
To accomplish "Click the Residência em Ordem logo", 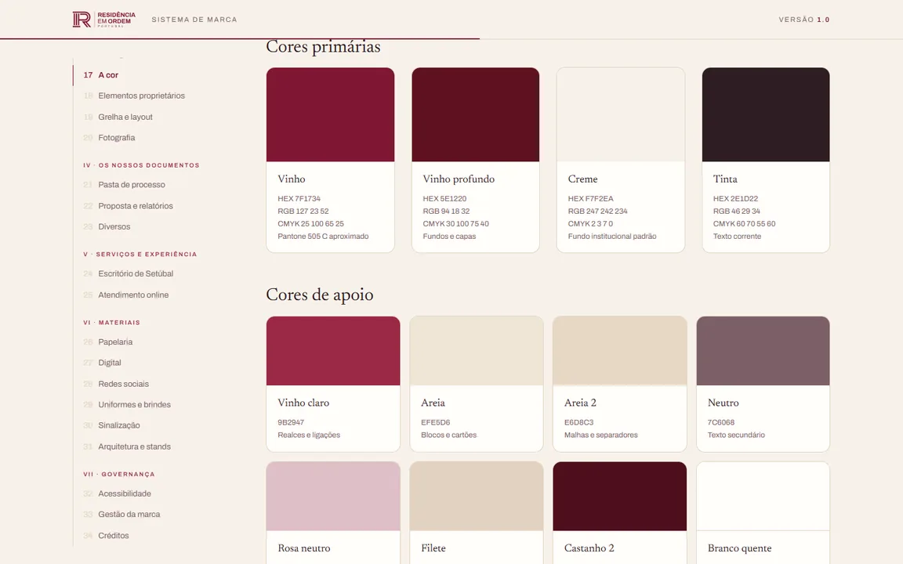I will pyautogui.click(x=104, y=19).
